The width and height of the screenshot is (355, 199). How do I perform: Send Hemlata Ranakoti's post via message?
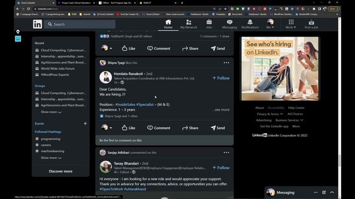(x=218, y=128)
